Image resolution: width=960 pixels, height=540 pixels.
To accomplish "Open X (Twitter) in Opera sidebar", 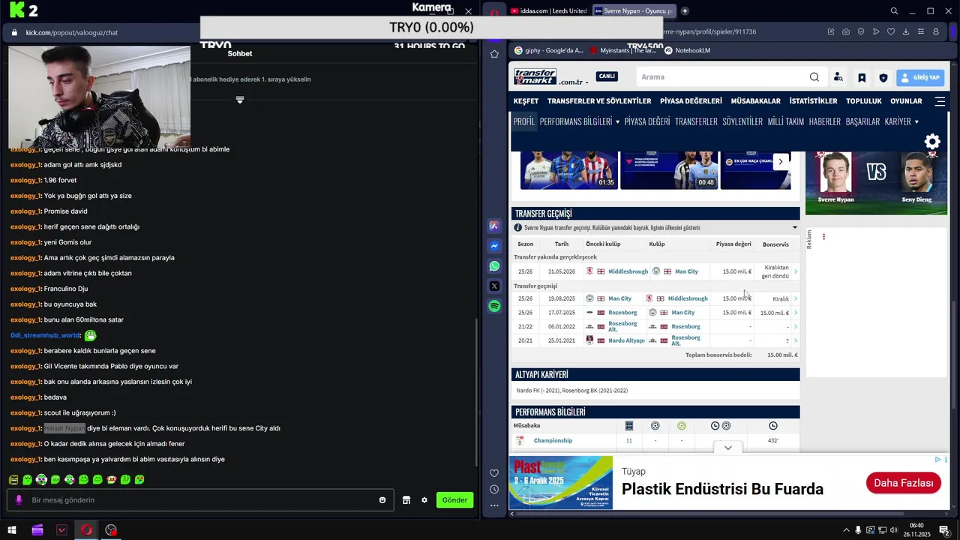I will (x=494, y=286).
